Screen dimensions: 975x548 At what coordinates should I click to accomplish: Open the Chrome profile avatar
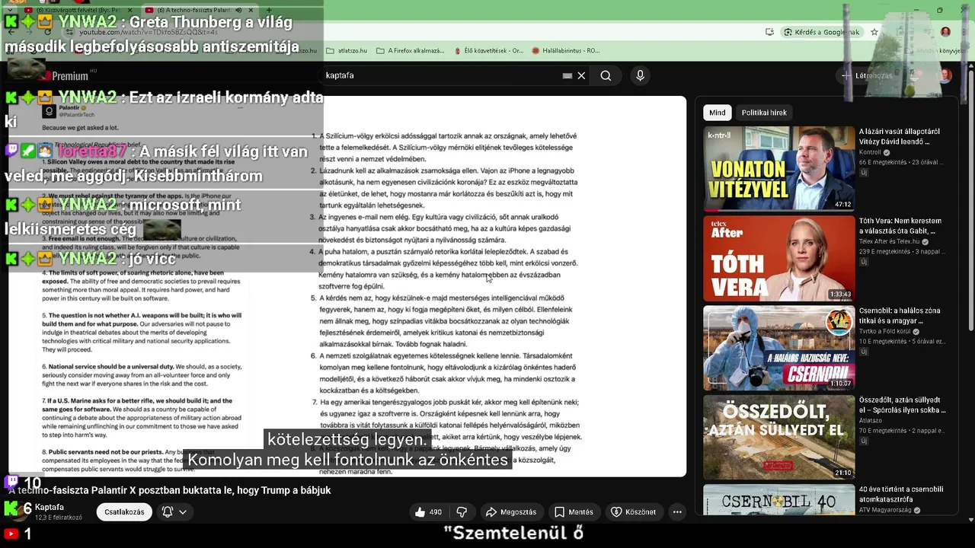945,32
